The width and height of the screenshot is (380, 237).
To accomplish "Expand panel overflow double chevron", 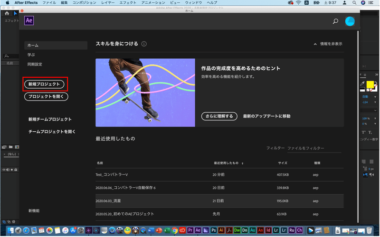I will (376, 74).
